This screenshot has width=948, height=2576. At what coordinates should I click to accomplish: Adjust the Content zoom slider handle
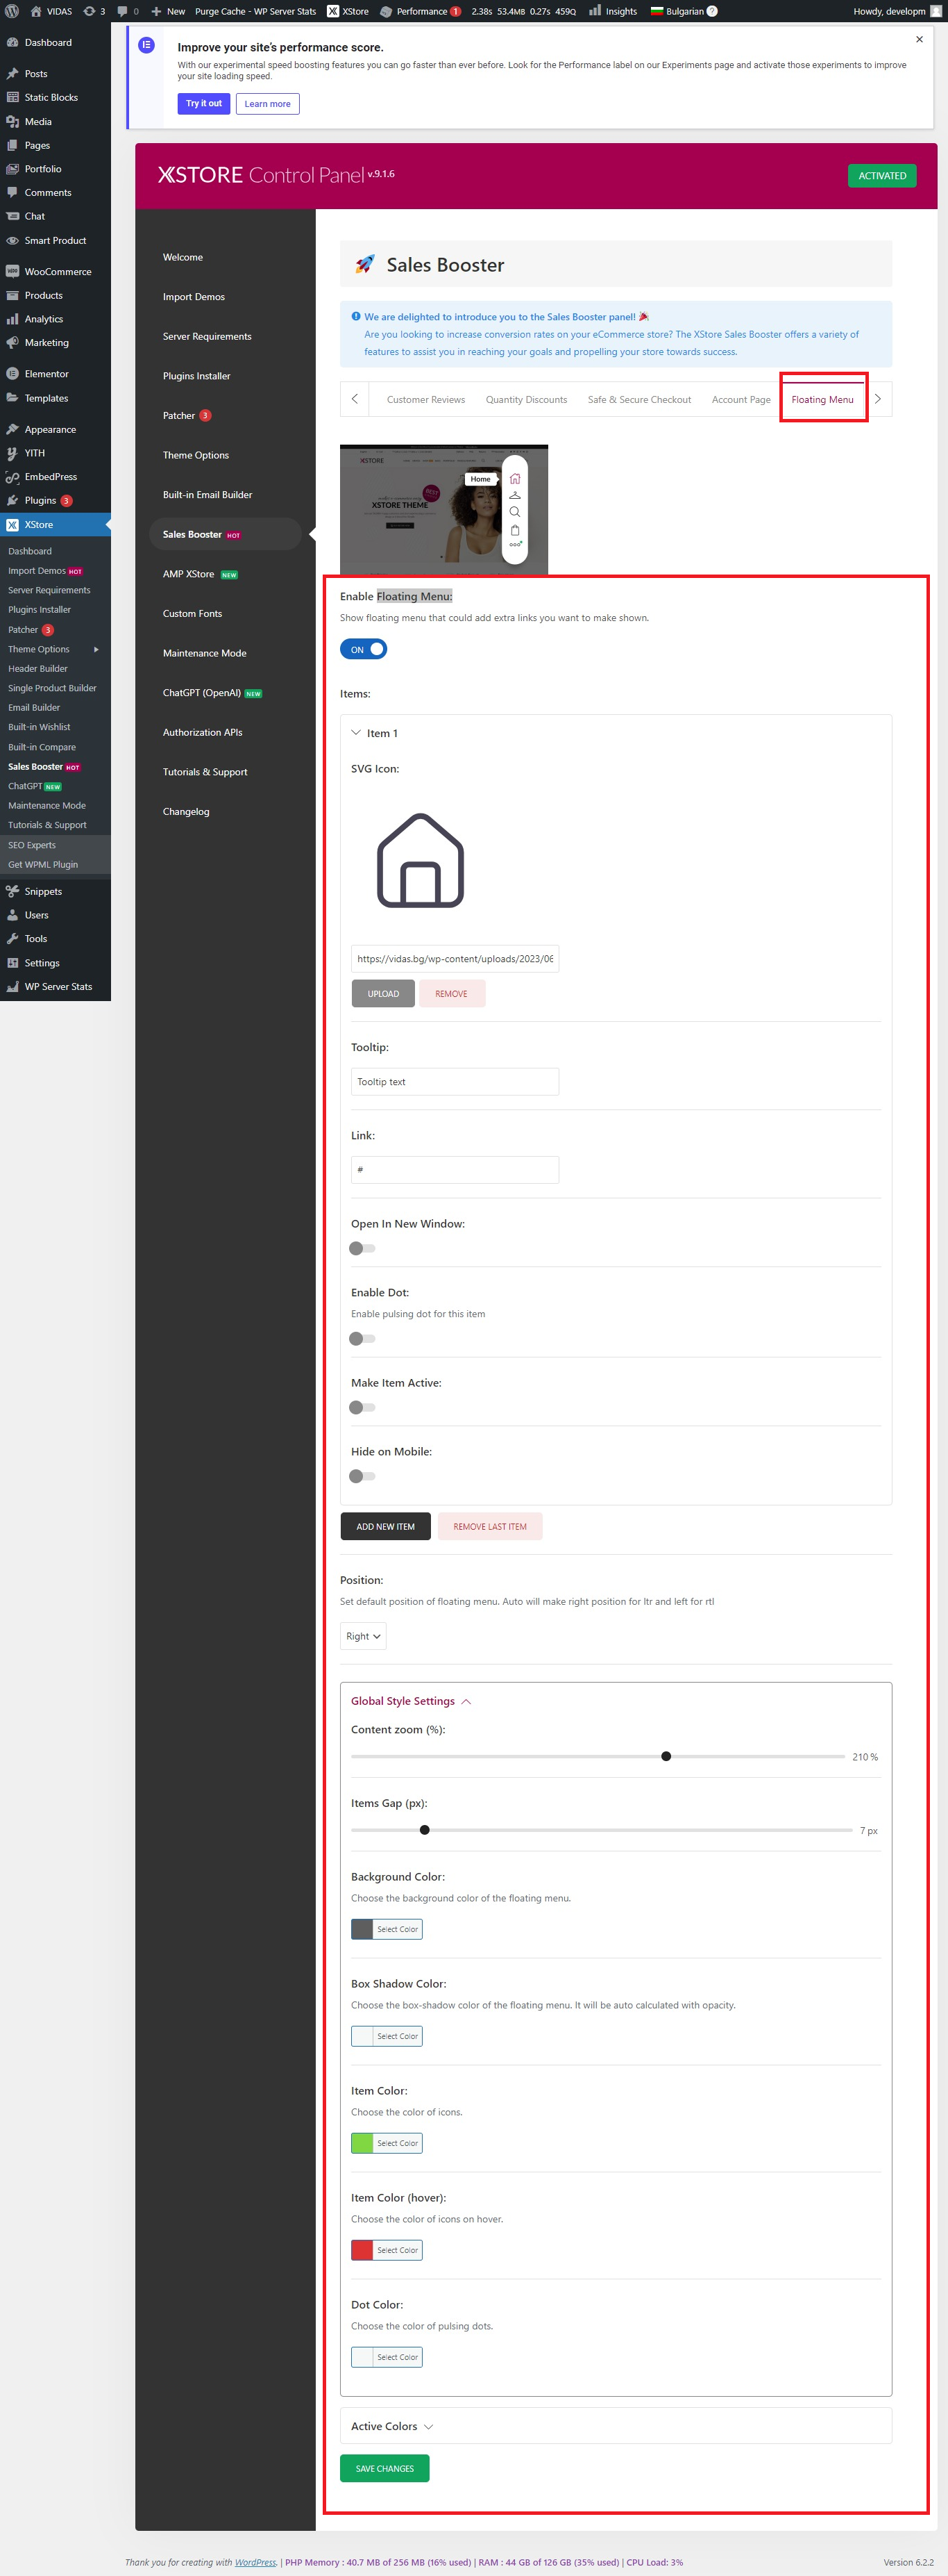tap(666, 1756)
